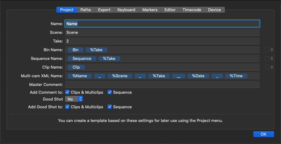This screenshot has width=281, height=144.
Task: Select the %Take token in Bin Name
Action: (96, 50)
